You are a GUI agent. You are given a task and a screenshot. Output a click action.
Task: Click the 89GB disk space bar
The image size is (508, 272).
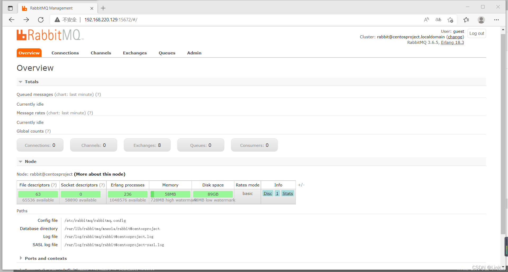213,194
